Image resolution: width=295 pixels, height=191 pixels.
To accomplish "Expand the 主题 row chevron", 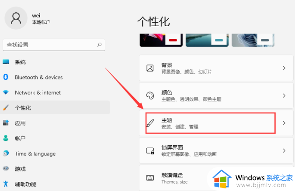I will (284, 123).
